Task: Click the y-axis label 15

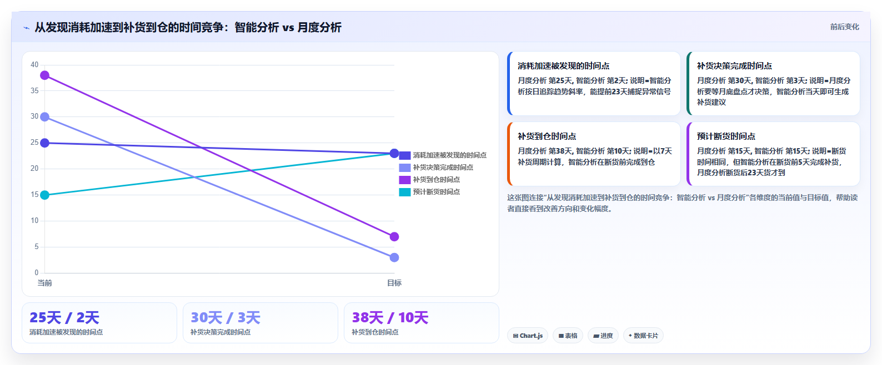Action: coord(34,195)
